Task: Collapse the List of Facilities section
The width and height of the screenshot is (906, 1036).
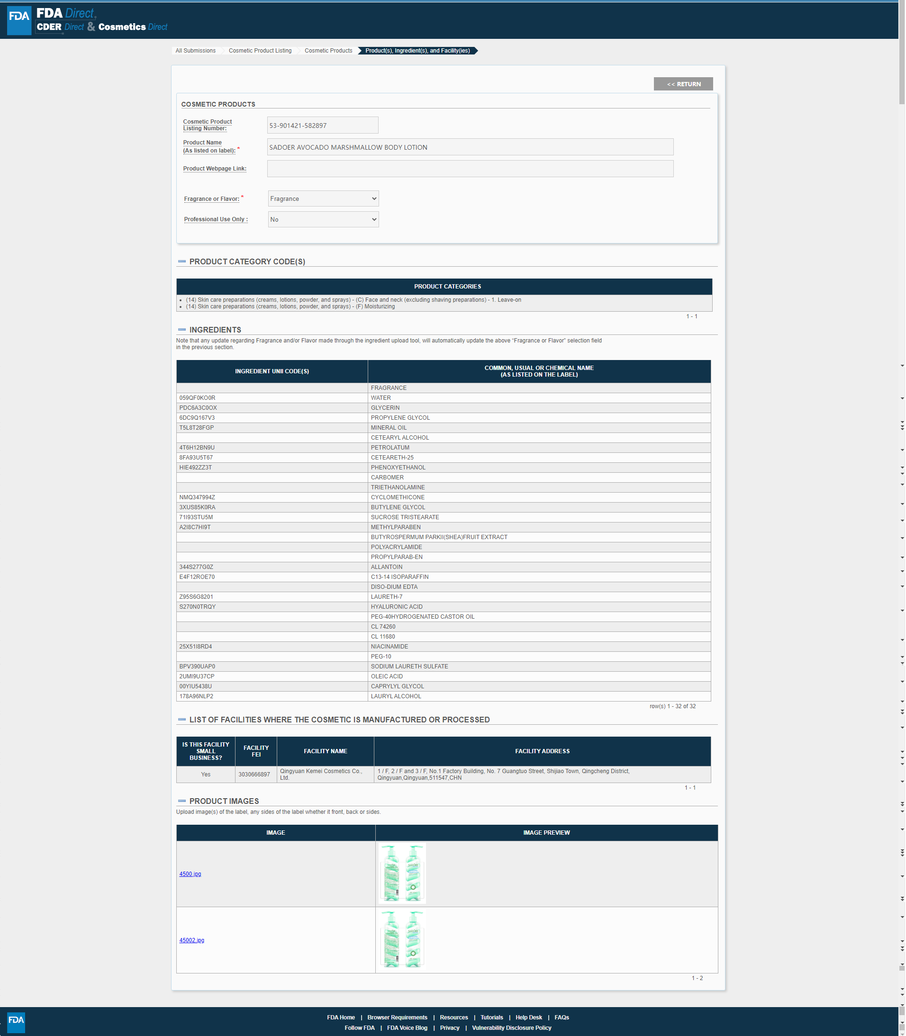Action: point(181,720)
